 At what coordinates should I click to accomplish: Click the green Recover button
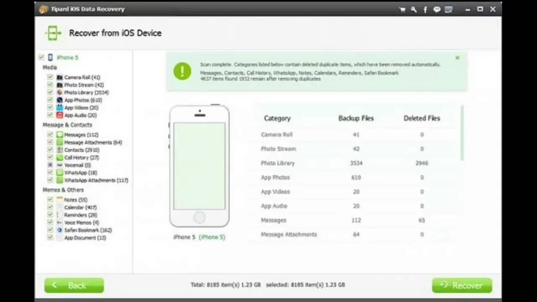(462, 285)
